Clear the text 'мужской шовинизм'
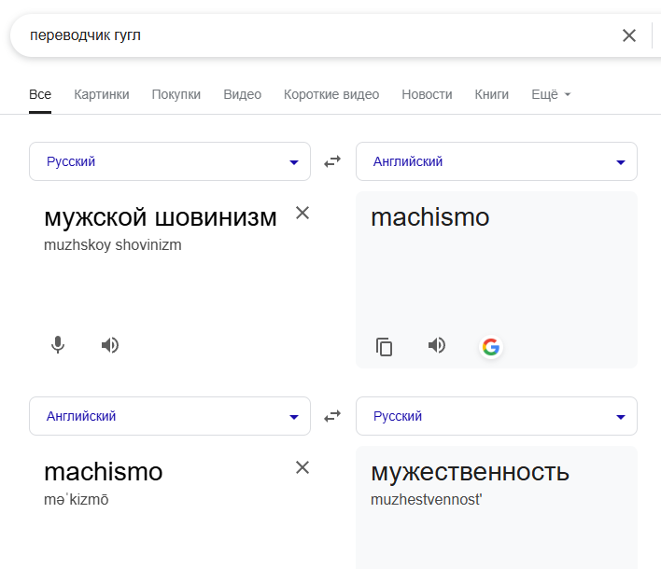The width and height of the screenshot is (661, 569). pos(302,213)
